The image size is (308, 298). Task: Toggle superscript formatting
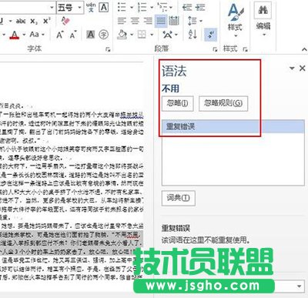click(x=46, y=21)
